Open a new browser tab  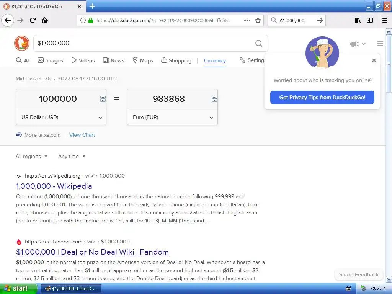[x=92, y=6]
